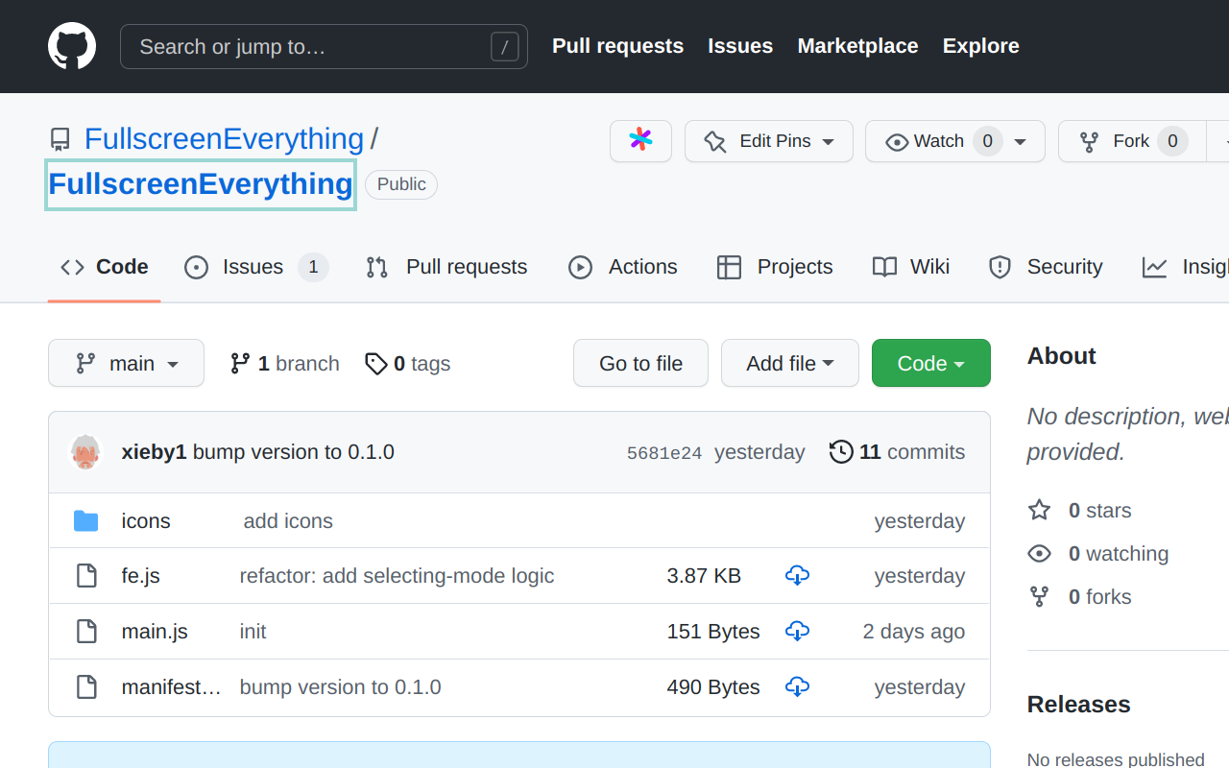This screenshot has height=768, width=1229.
Task: Download the manifest file via cloud icon
Action: click(797, 687)
